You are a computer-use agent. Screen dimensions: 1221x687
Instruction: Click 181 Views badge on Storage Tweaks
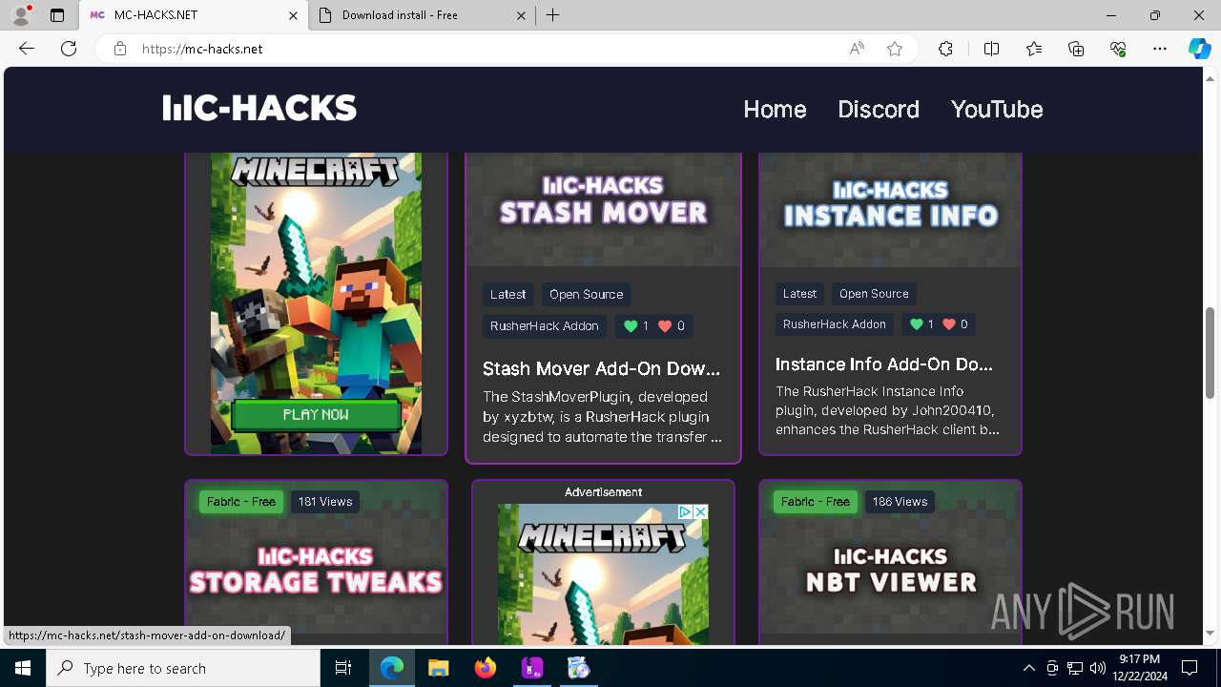click(325, 502)
